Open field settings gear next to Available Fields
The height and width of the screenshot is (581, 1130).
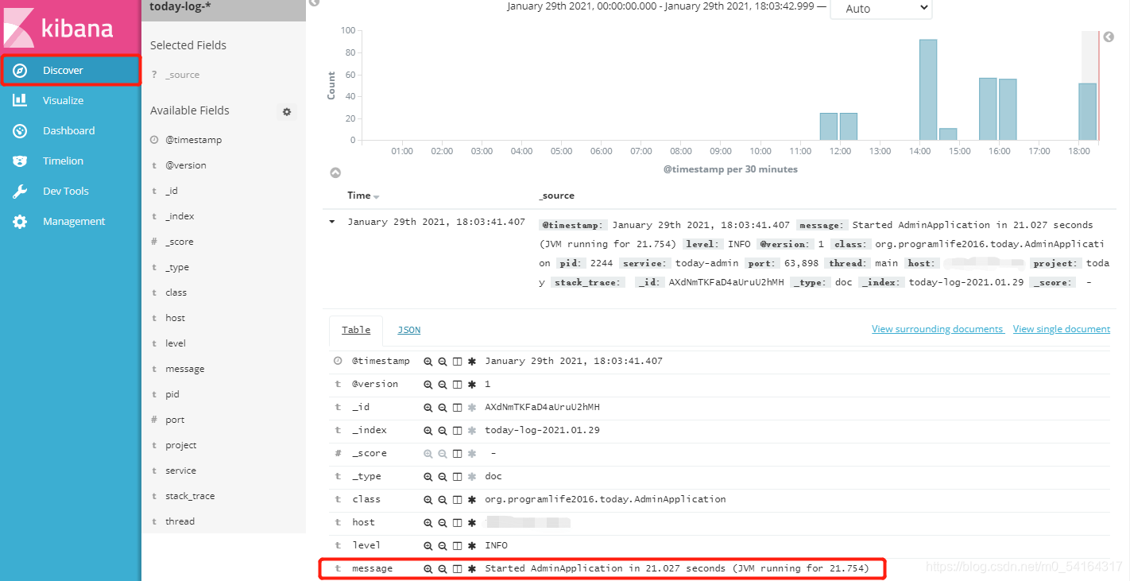click(287, 112)
